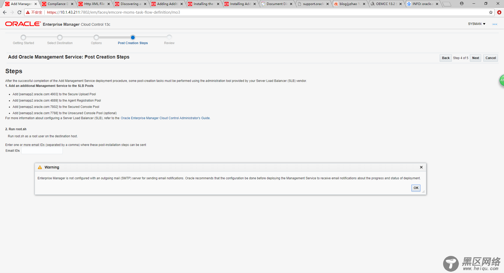The width and height of the screenshot is (504, 273).
Task: Click 'Step 4 of 5' indicator text
Action: click(x=460, y=58)
